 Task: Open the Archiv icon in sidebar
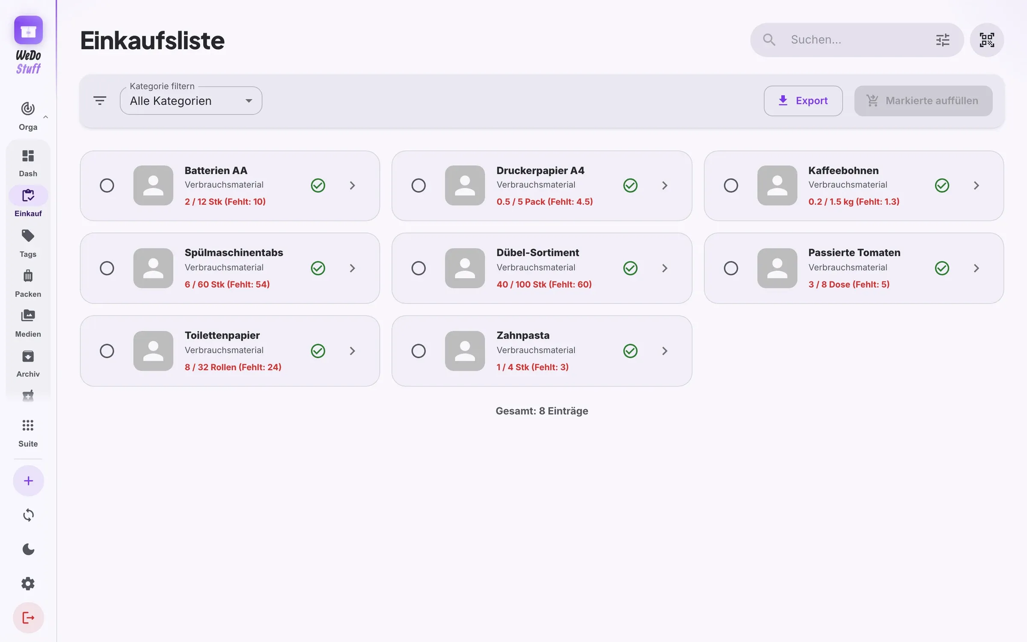click(x=28, y=356)
